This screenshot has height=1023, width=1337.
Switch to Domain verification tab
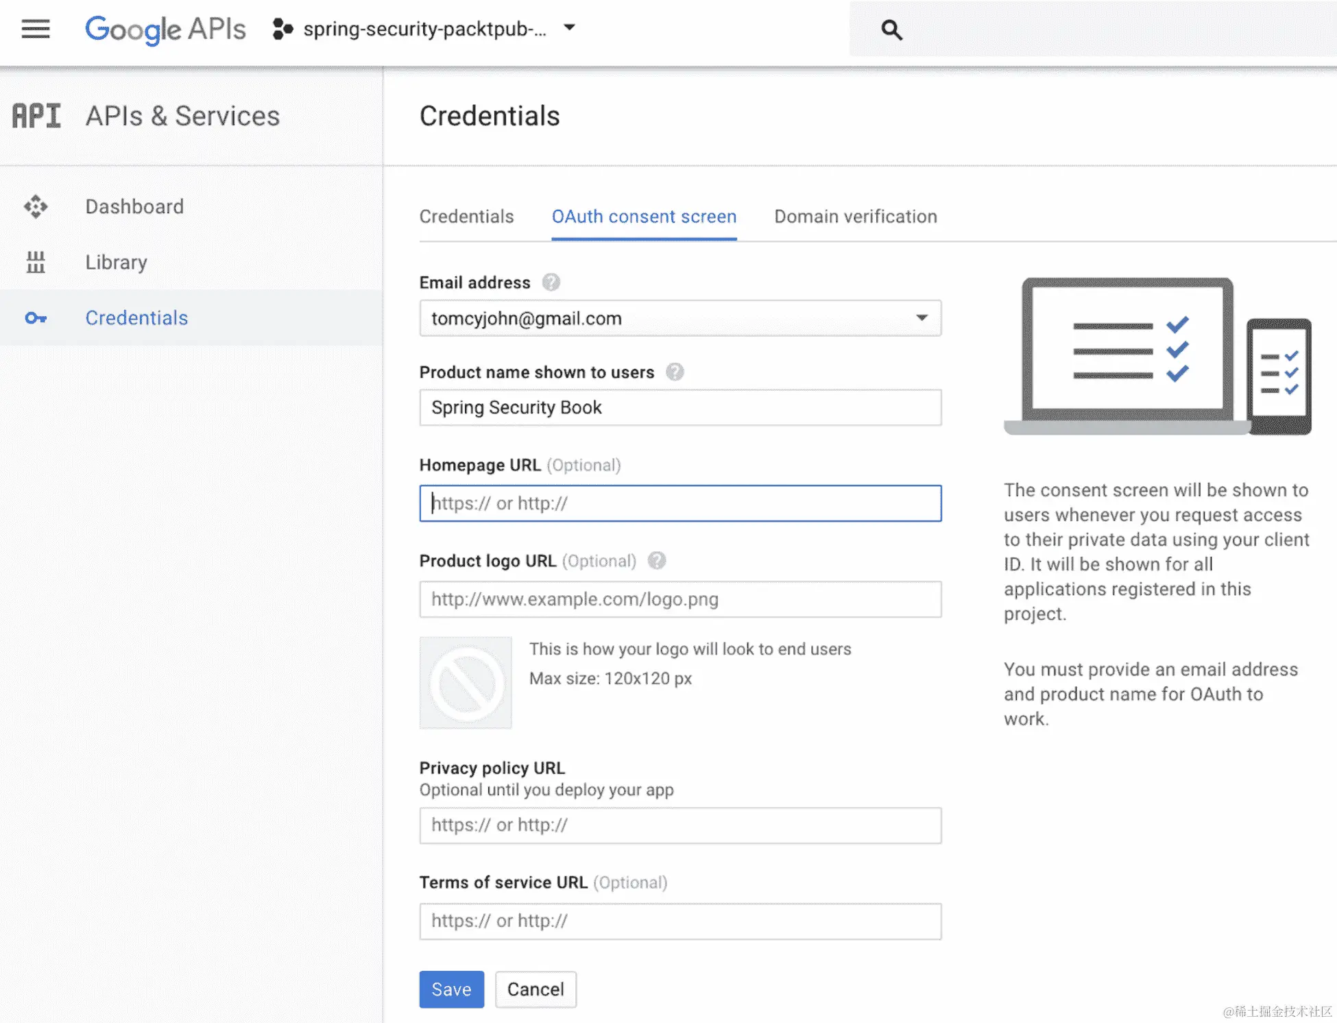(x=855, y=217)
